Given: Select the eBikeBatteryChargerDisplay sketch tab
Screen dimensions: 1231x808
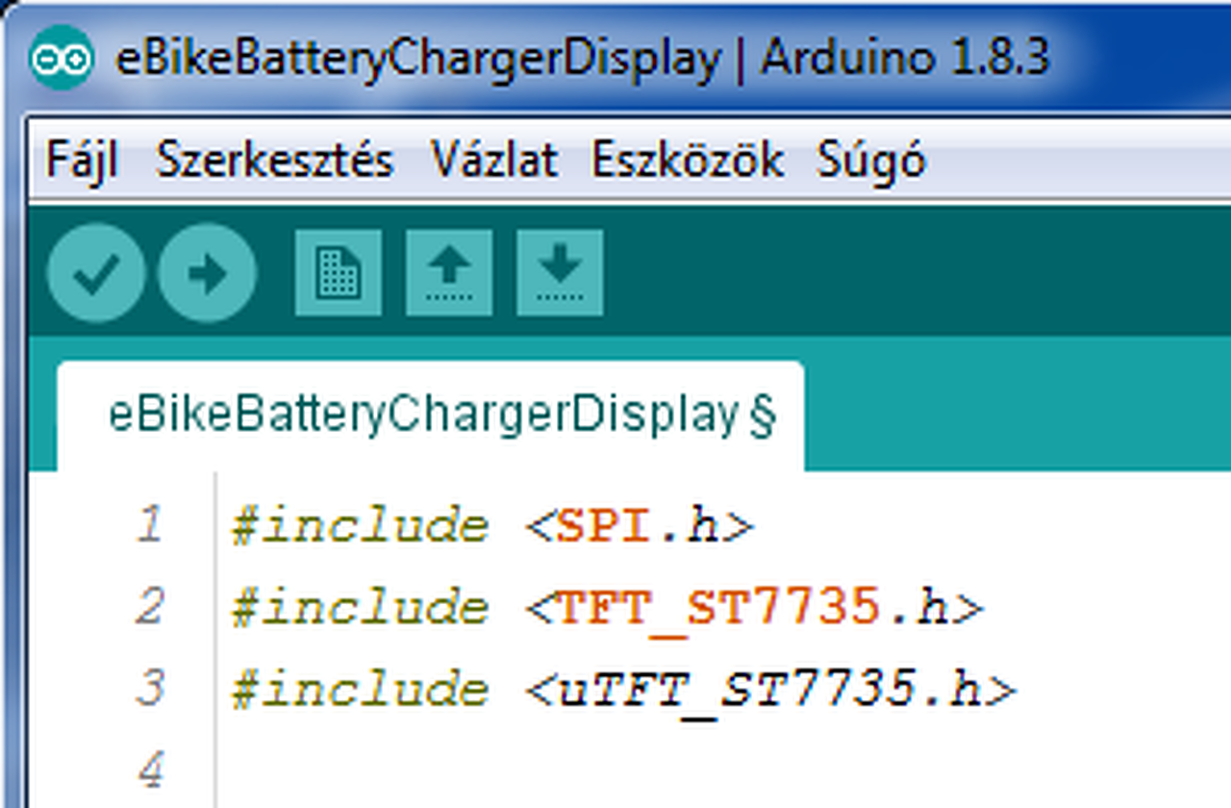Looking at the screenshot, I should pos(431,417).
